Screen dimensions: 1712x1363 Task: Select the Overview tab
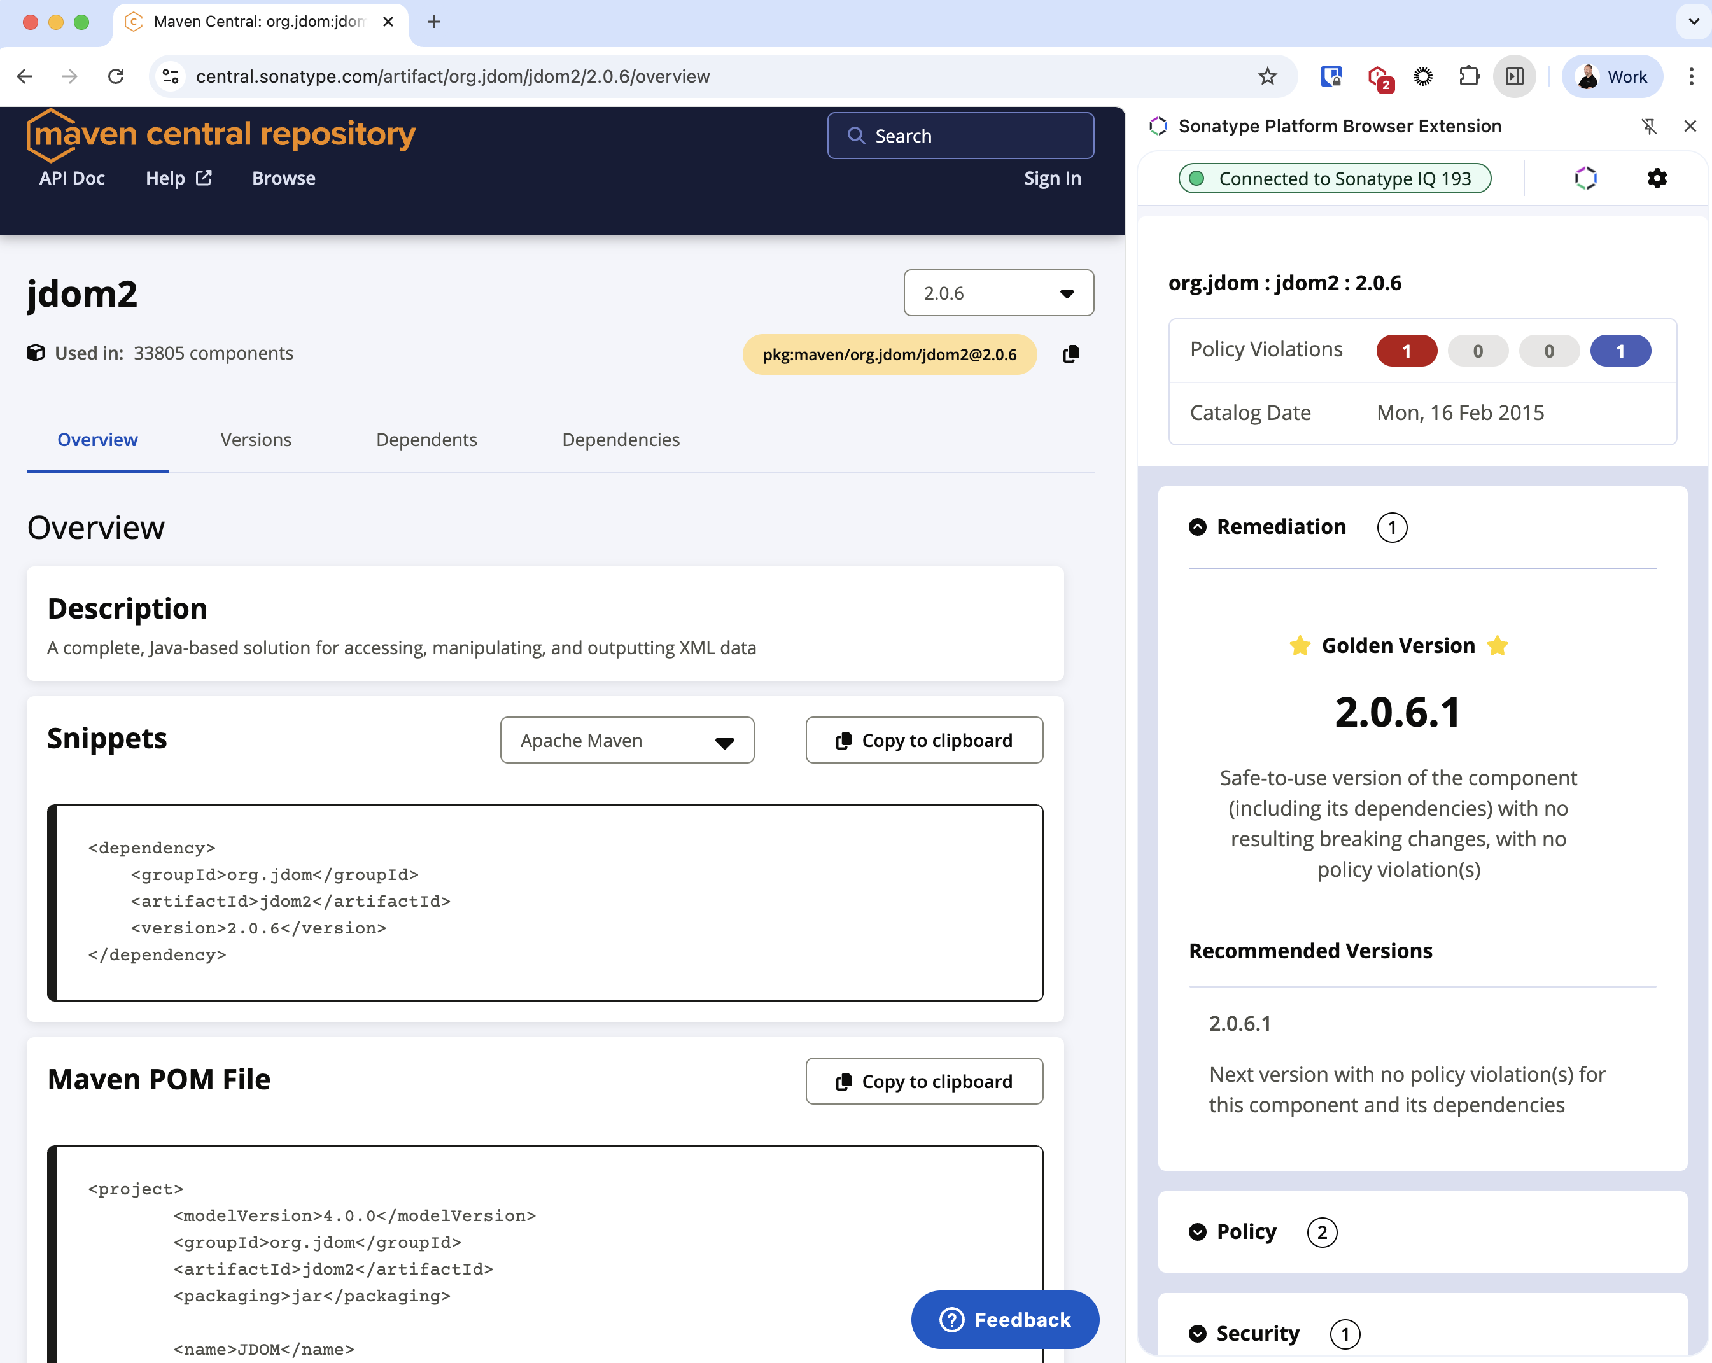click(x=97, y=440)
